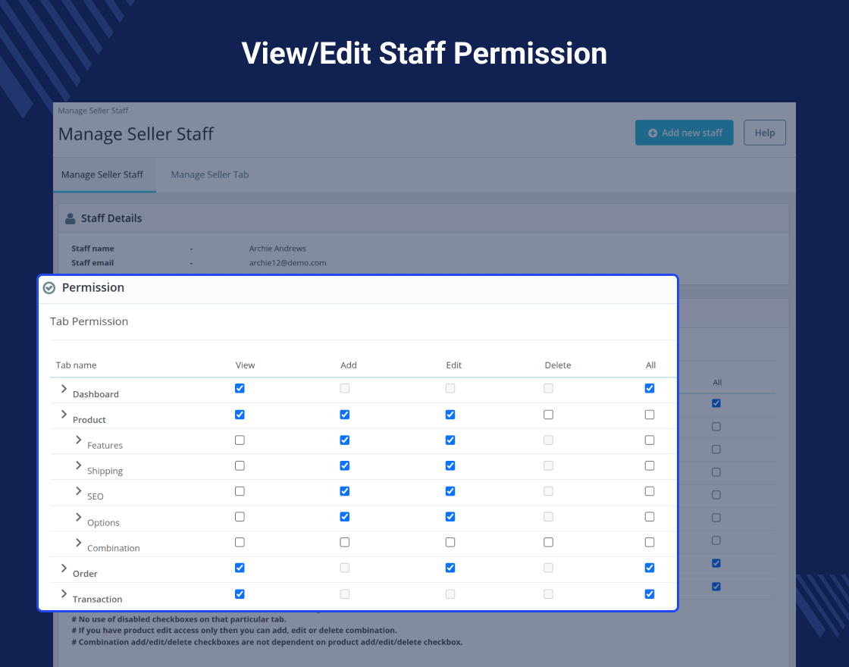This screenshot has height=667, width=849.
Task: Uncheck Product Edit permission
Action: pyautogui.click(x=450, y=415)
